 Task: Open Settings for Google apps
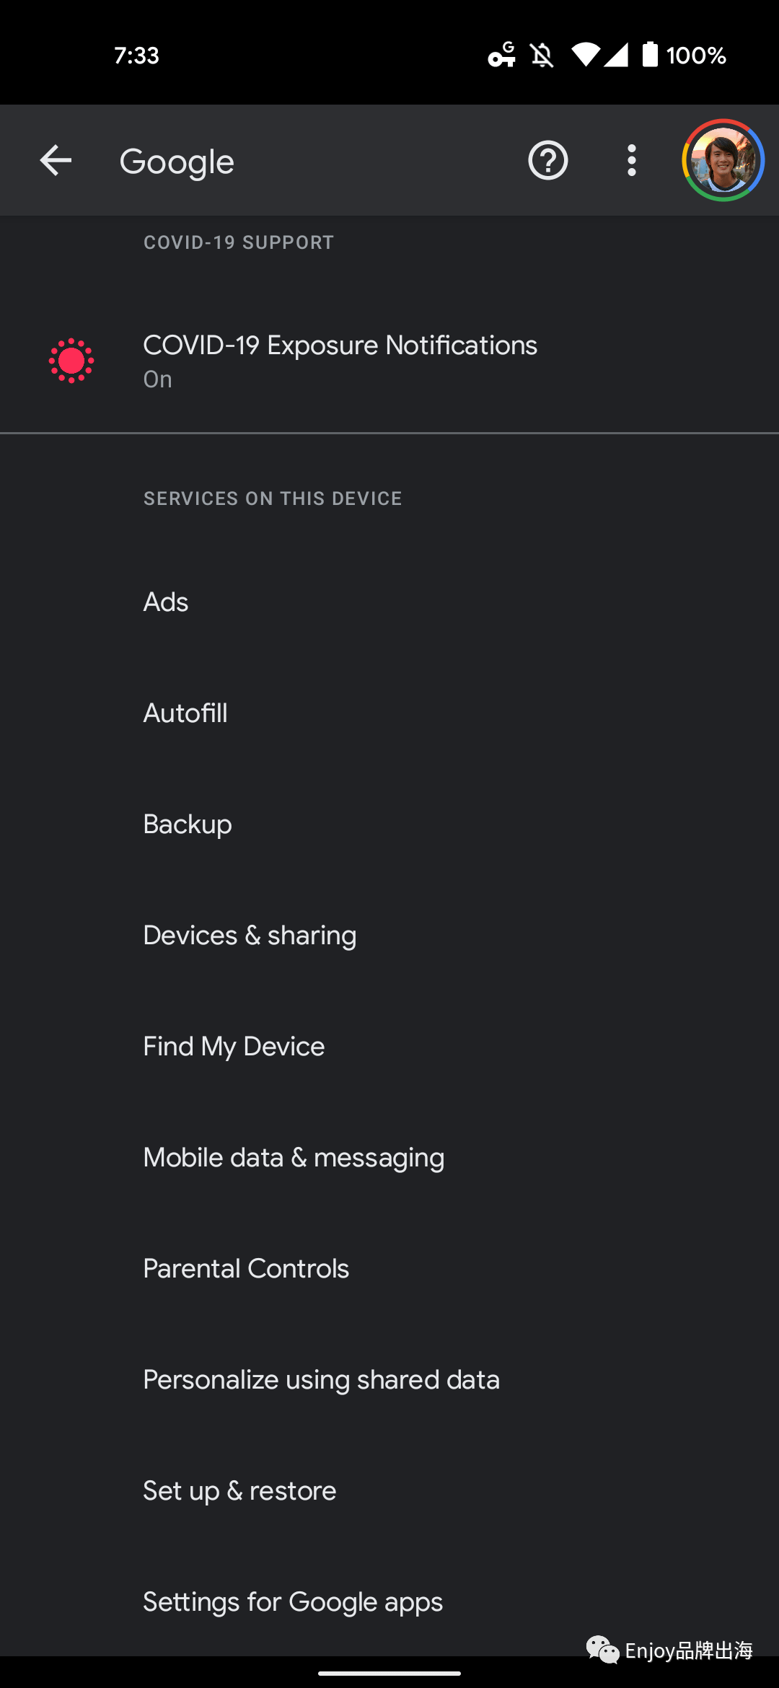tap(389, 1602)
